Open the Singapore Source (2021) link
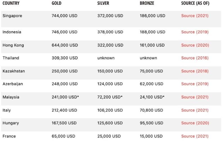This screenshot has height=144, width=224. point(195,16)
